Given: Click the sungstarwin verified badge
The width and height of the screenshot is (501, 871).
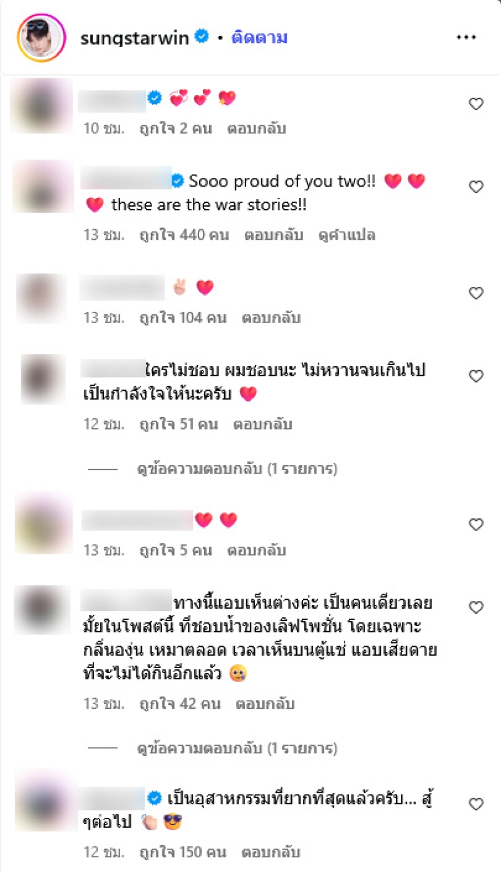Looking at the screenshot, I should point(202,38).
